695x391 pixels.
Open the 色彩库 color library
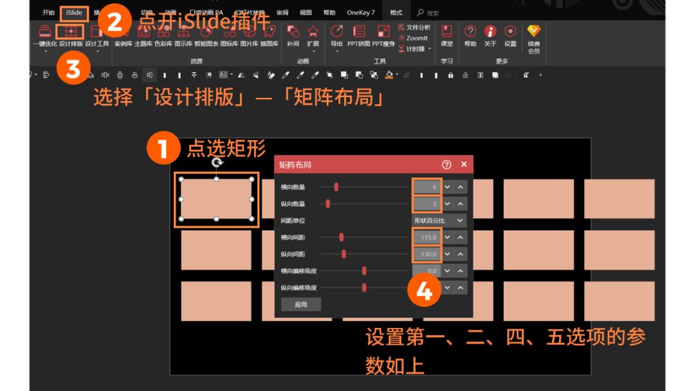click(163, 36)
